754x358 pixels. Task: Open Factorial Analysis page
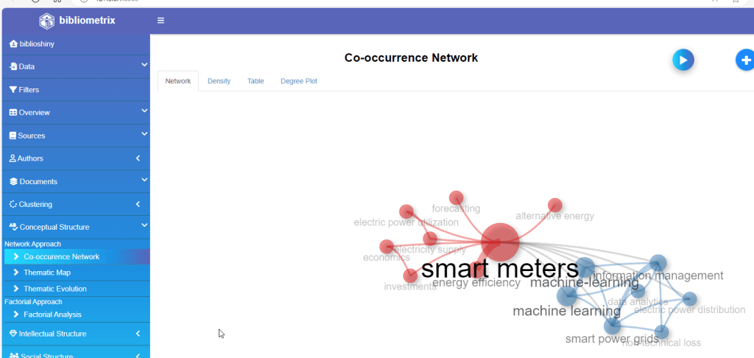(52, 315)
